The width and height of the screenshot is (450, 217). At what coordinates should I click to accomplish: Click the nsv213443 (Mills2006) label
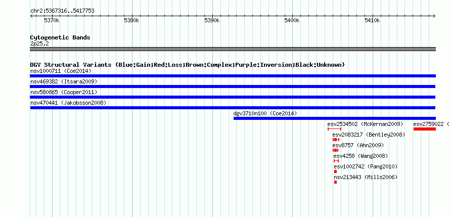[366, 177]
